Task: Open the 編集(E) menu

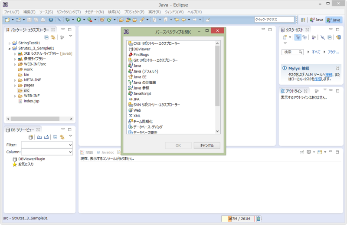Action: coord(29,12)
